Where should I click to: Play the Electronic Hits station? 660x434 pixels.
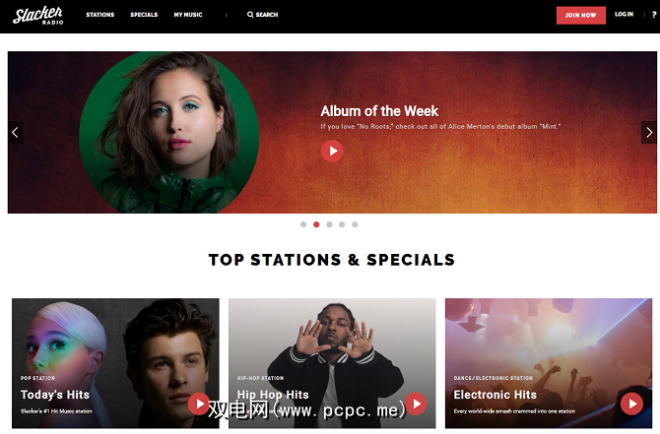(631, 403)
